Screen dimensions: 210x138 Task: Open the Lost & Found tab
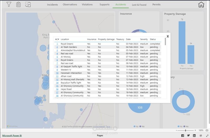coord(139,5)
